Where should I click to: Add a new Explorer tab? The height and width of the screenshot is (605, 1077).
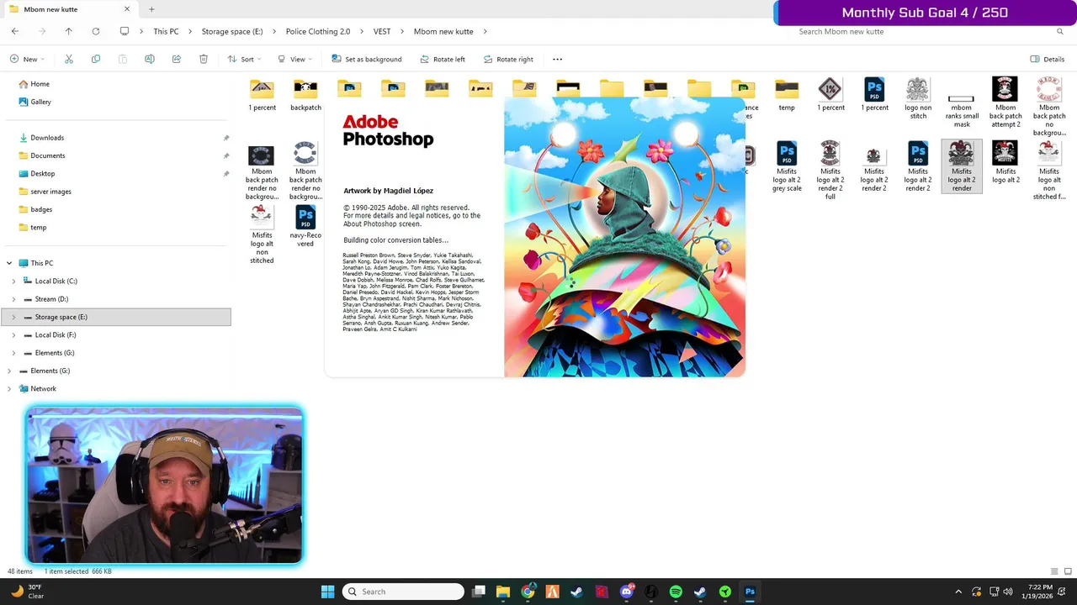coord(151,9)
